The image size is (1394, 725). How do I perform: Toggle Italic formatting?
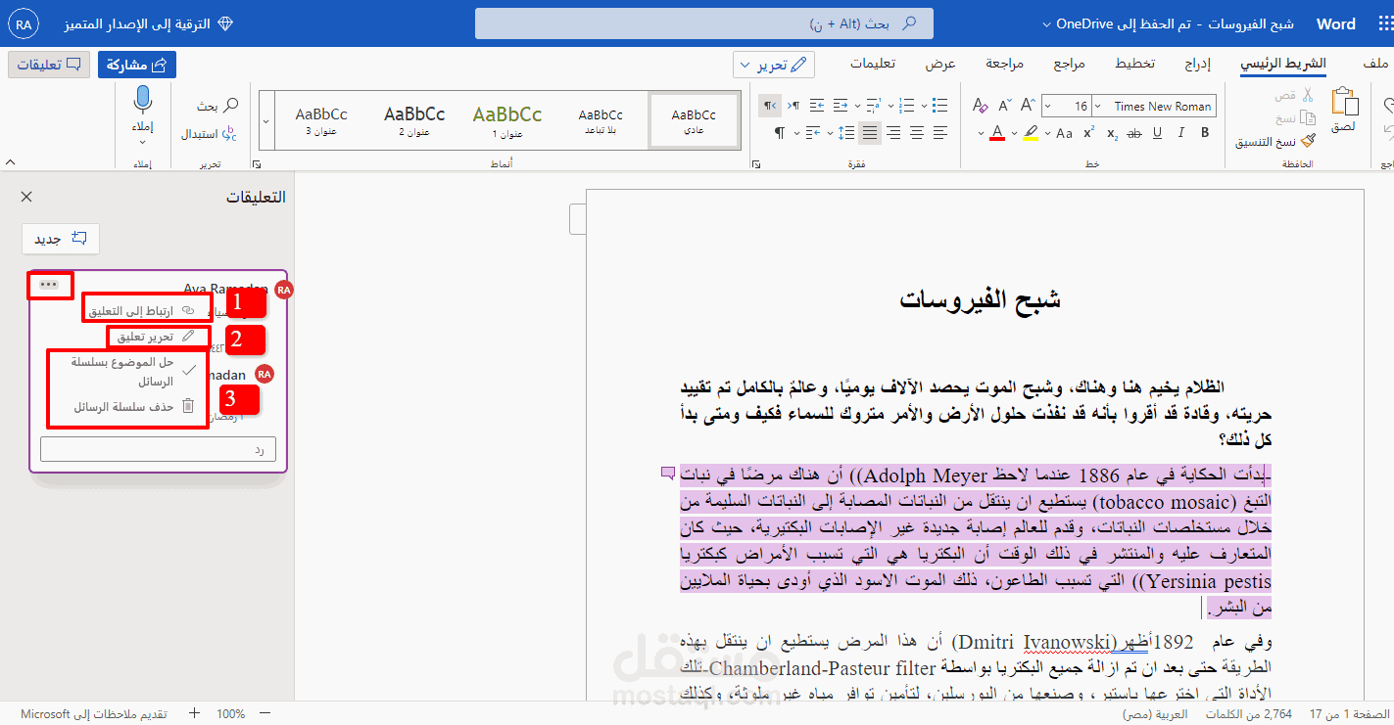pyautogui.click(x=1181, y=133)
